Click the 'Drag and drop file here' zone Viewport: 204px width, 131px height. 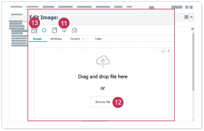tap(103, 77)
